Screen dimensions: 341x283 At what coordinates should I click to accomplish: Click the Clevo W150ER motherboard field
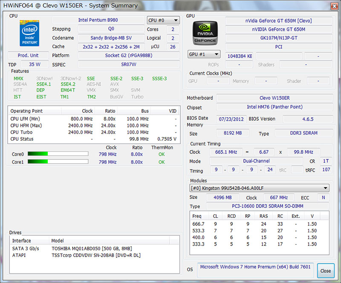[275, 98]
